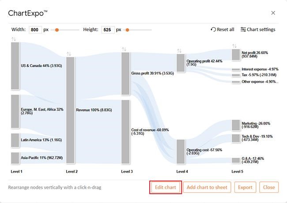
Task: Focus the Height pixel input field
Action: tap(108, 30)
